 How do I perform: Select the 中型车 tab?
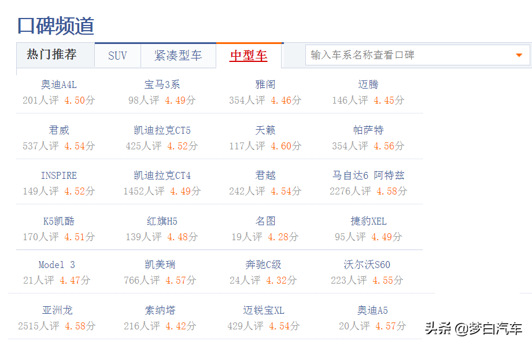point(249,56)
